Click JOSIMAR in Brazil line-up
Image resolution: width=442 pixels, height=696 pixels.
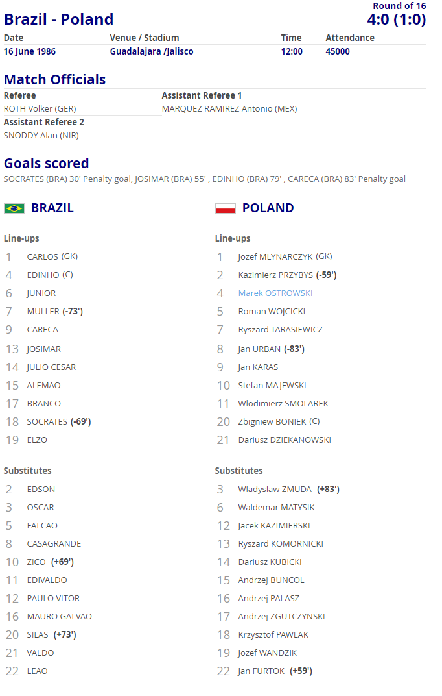click(44, 349)
